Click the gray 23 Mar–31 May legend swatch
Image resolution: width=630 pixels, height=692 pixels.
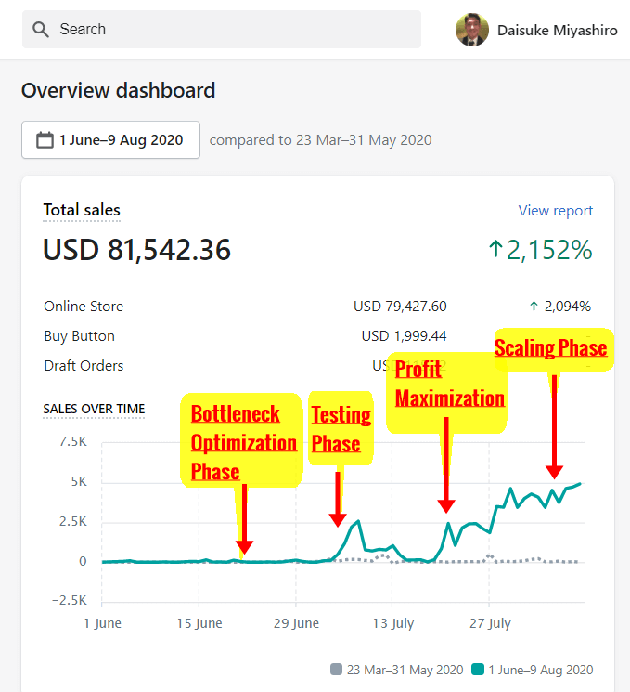click(x=336, y=670)
